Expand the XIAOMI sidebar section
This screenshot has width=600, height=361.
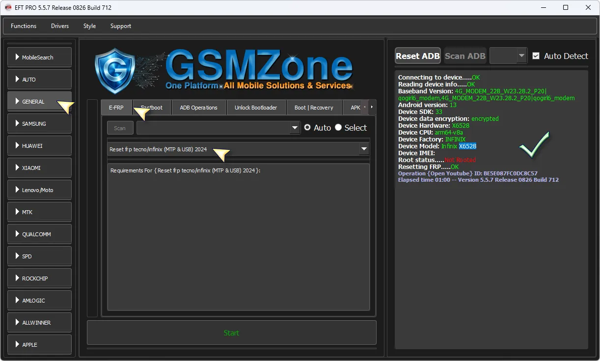point(39,167)
